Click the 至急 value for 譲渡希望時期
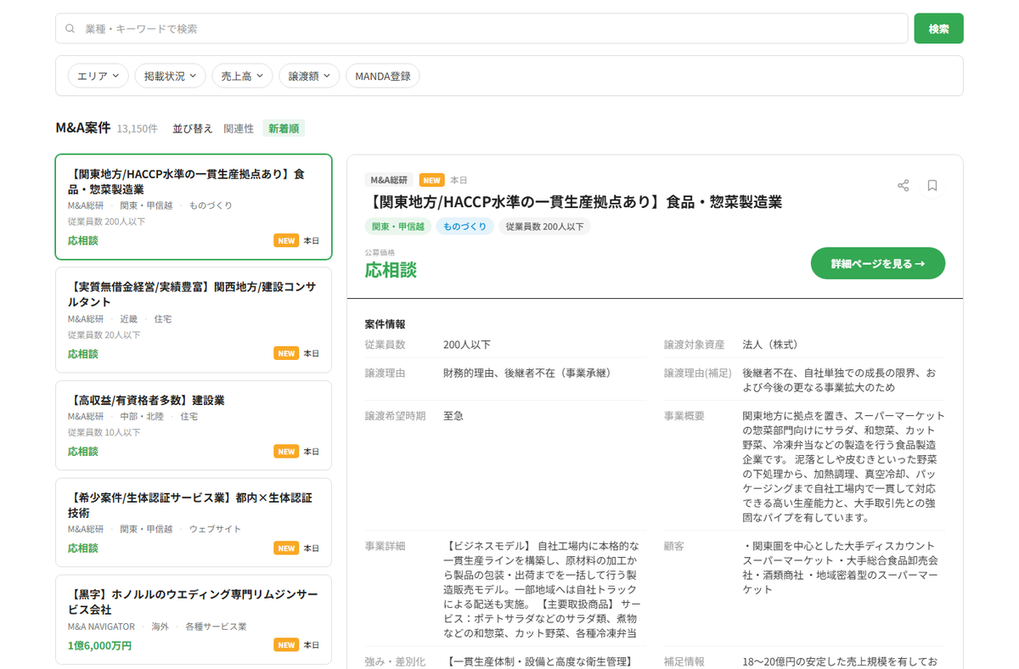1019x669 pixels. tap(453, 416)
